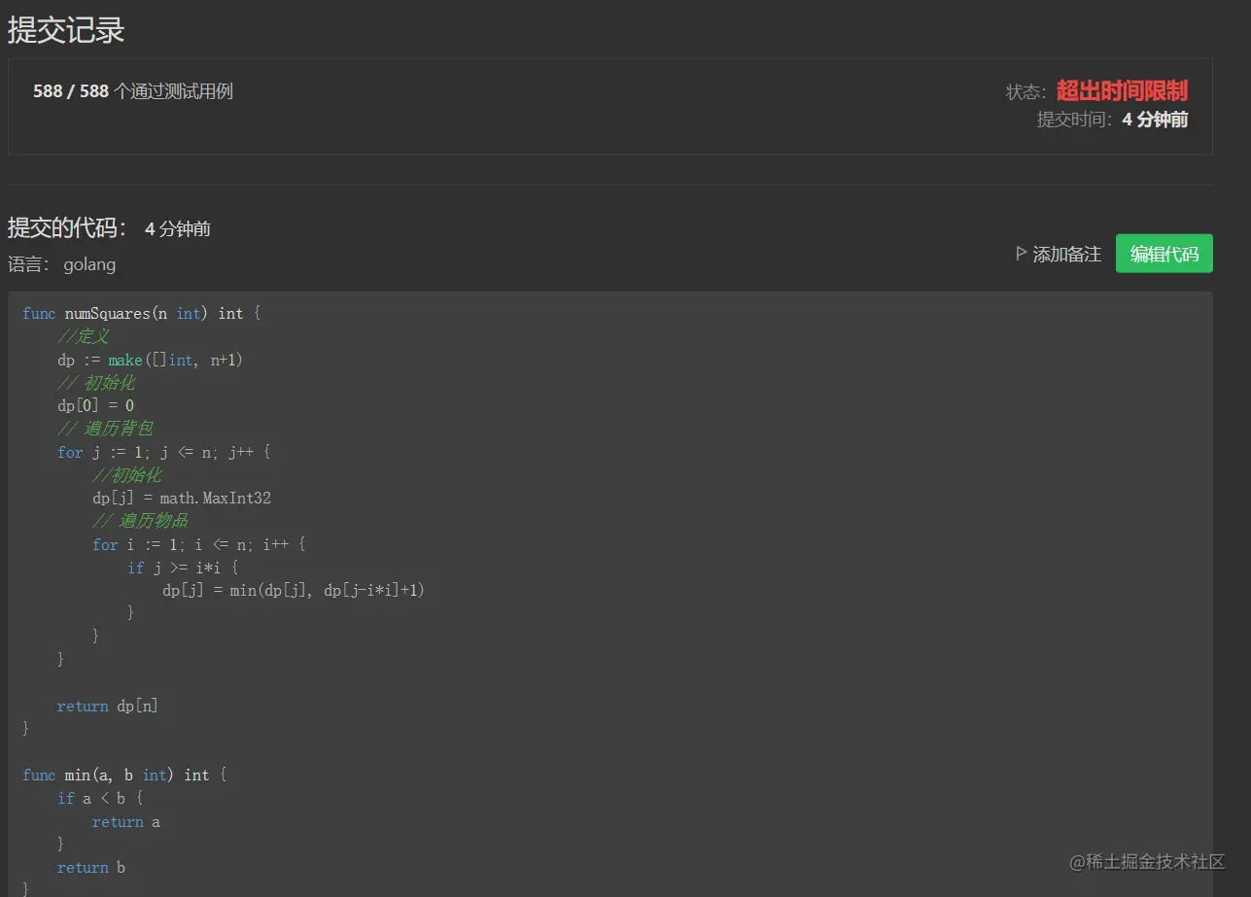Click the triangle icon beside 添加备注
This screenshot has width=1251, height=897.
click(1022, 253)
